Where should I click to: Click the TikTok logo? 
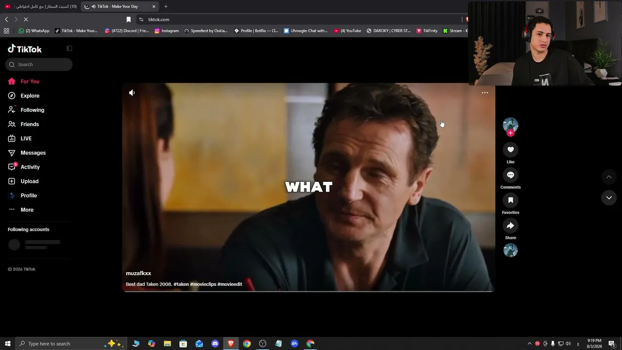pos(25,49)
